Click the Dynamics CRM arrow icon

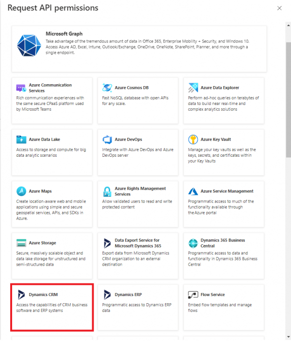(21, 295)
